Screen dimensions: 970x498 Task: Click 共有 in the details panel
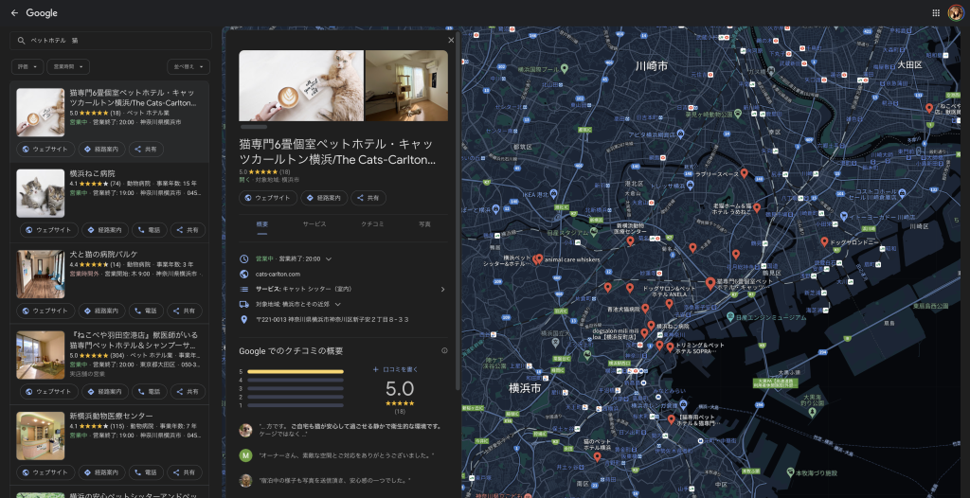pos(368,198)
